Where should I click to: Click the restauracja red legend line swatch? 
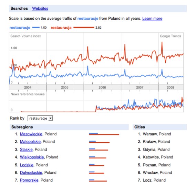point(84,28)
